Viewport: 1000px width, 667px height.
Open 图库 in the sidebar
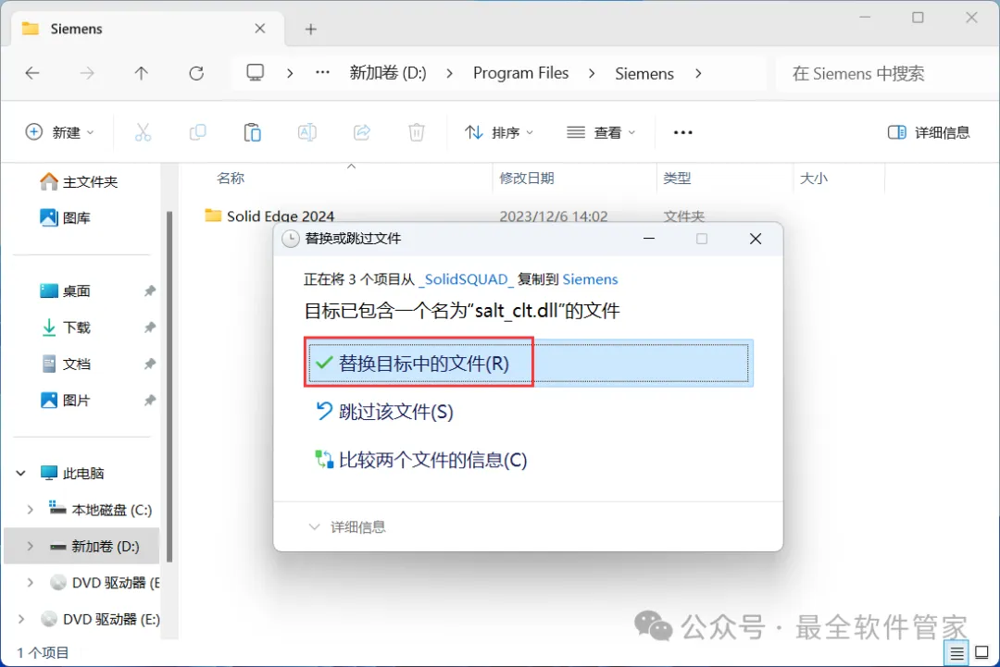click(x=66, y=218)
